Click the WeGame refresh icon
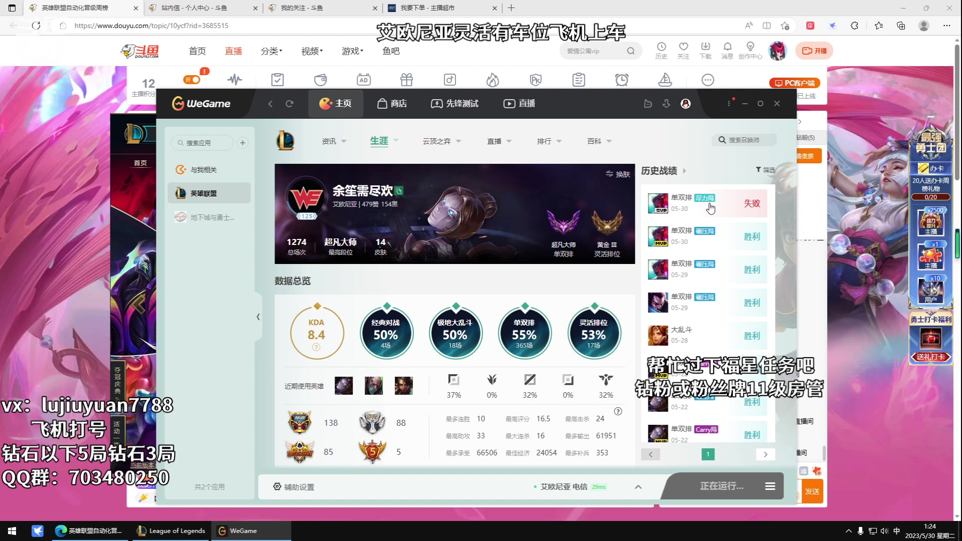 pos(289,104)
